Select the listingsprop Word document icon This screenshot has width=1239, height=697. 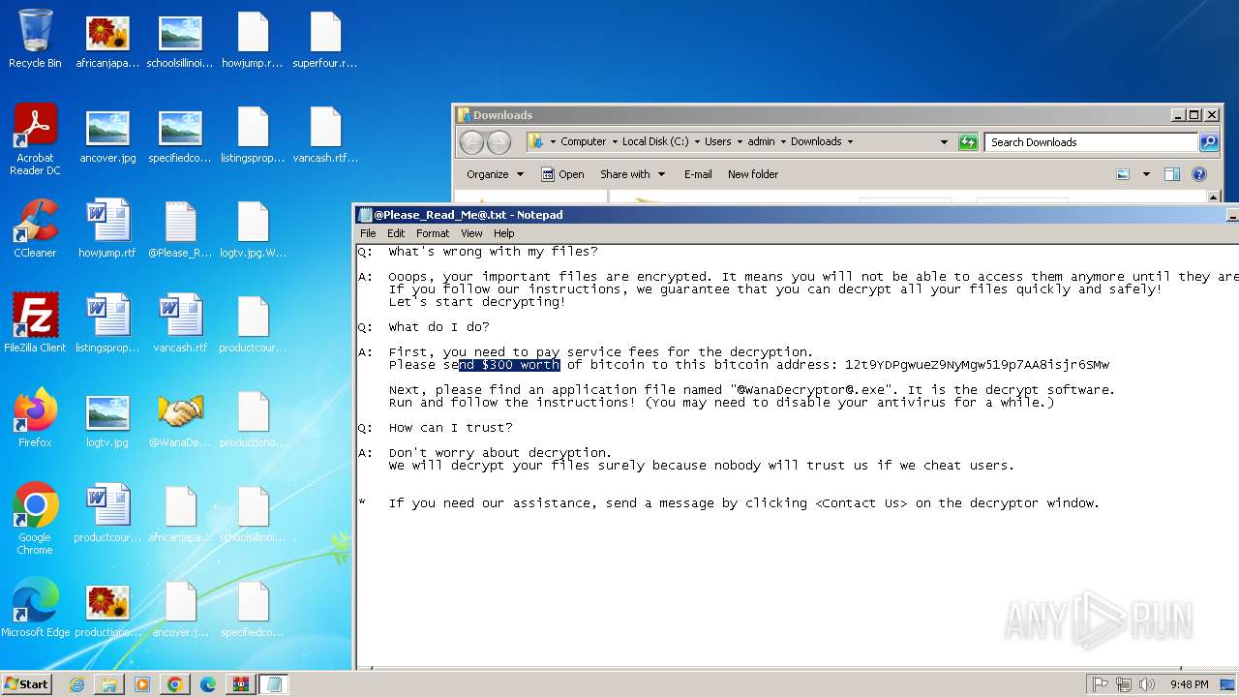point(107,323)
